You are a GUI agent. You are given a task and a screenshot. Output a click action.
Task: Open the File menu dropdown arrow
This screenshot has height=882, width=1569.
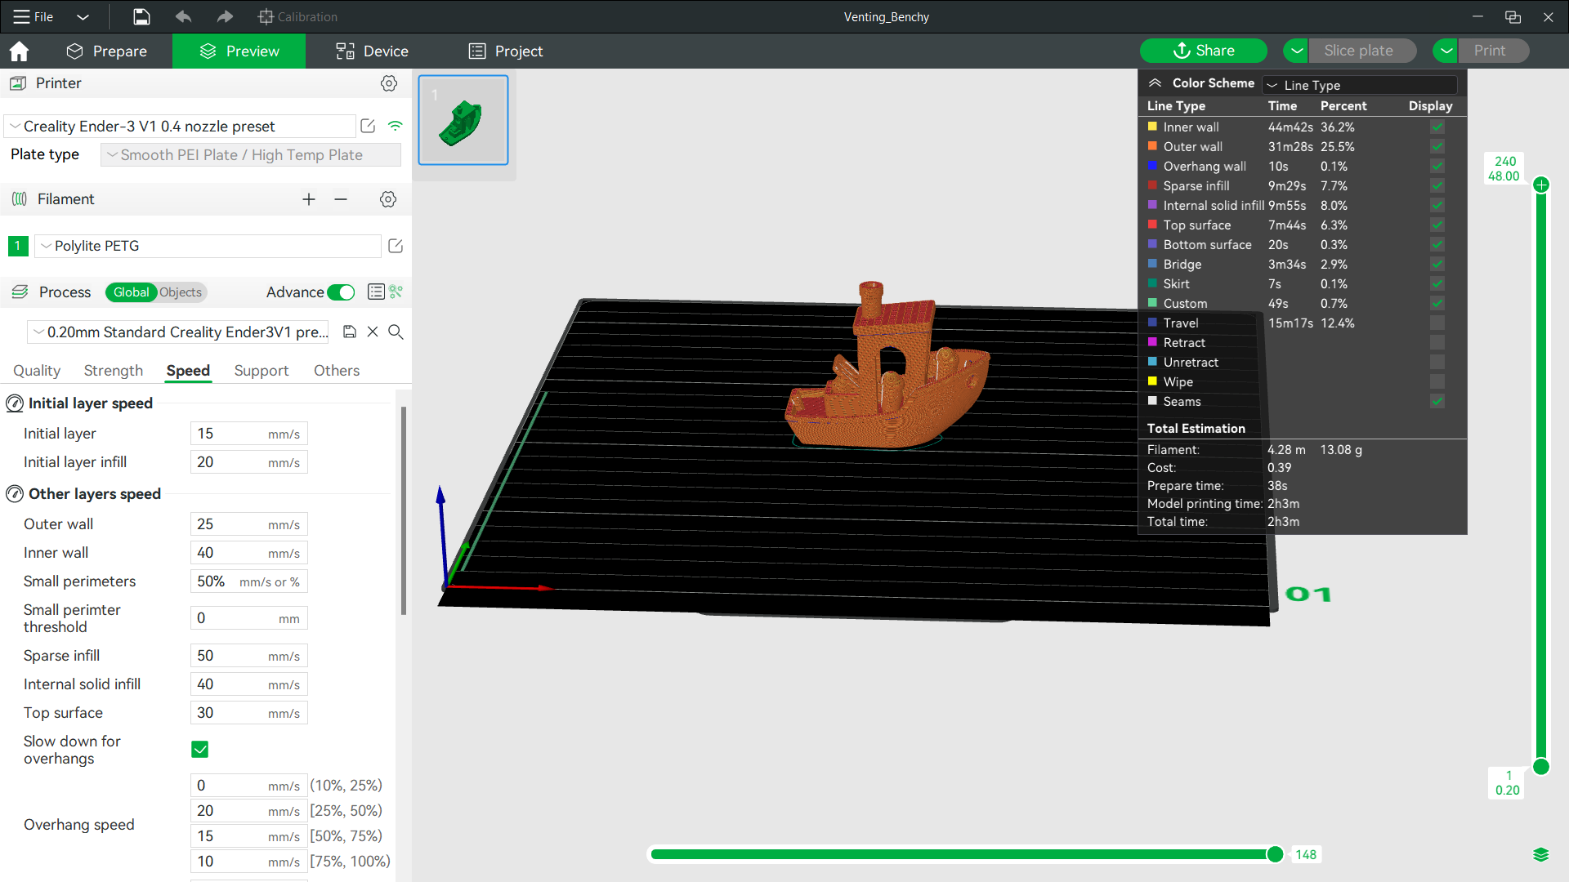point(83,16)
